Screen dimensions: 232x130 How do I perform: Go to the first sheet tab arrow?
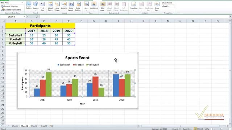tap(1, 126)
